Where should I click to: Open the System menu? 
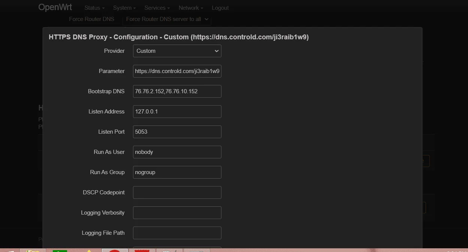click(x=124, y=8)
